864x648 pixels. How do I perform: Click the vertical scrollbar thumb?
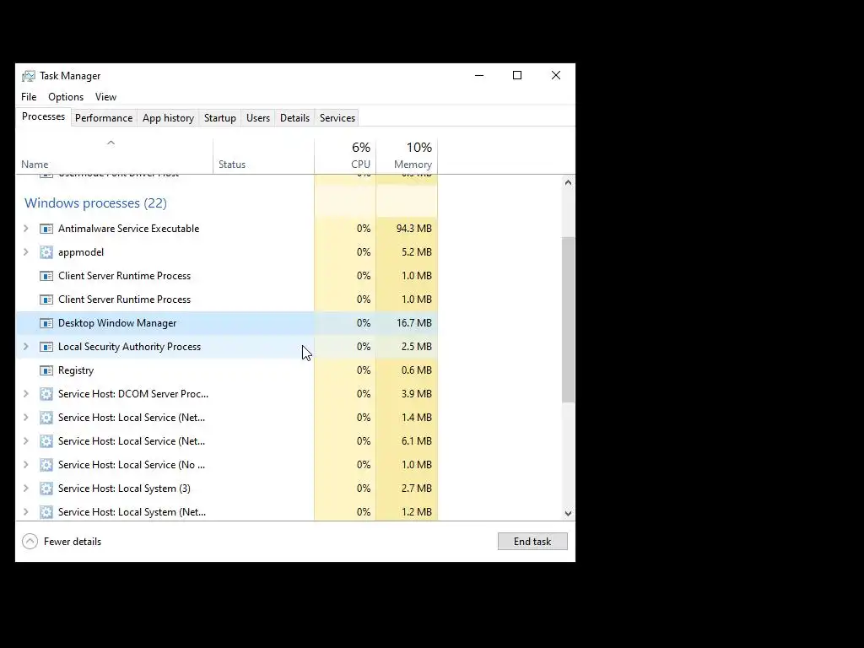(568, 320)
